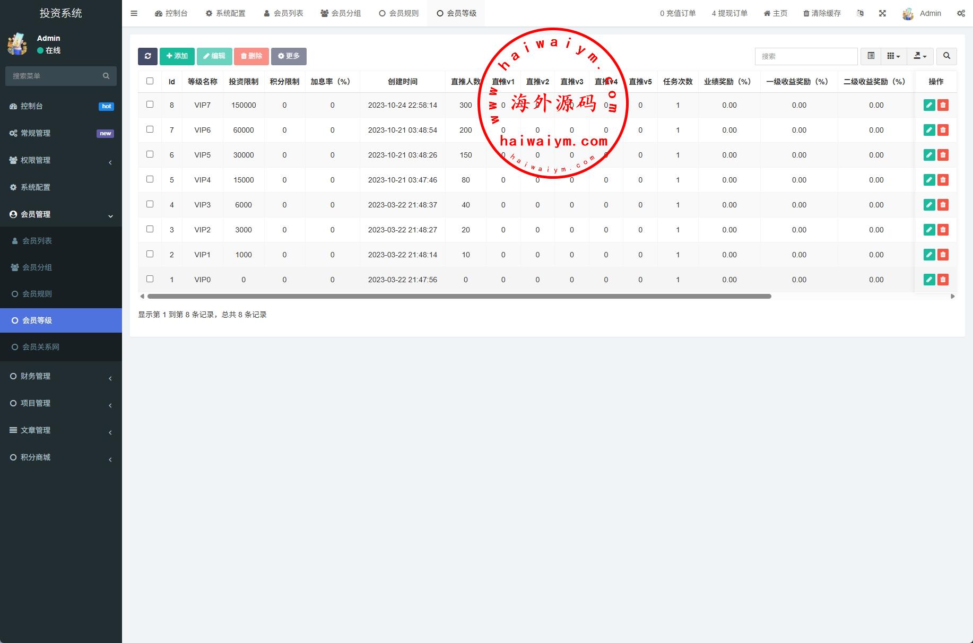Open 会员关系网 in the sidebar

point(41,347)
